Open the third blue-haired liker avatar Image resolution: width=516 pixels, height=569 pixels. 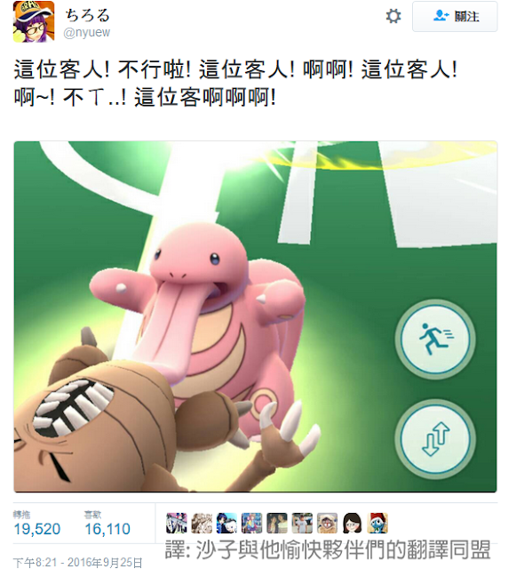[x=226, y=523]
